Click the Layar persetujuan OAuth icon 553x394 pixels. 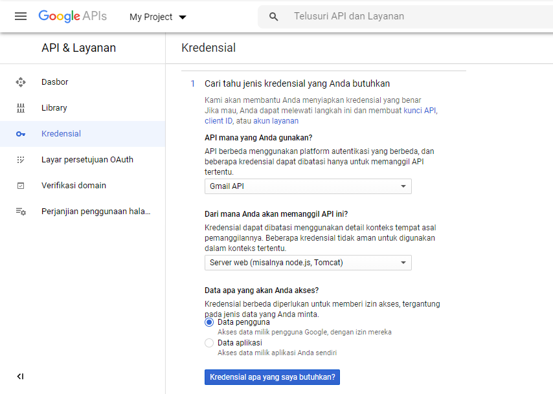pos(21,160)
